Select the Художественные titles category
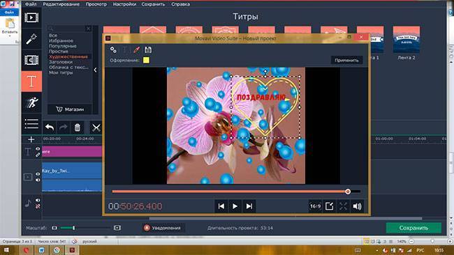The image size is (454, 255). pos(68,56)
